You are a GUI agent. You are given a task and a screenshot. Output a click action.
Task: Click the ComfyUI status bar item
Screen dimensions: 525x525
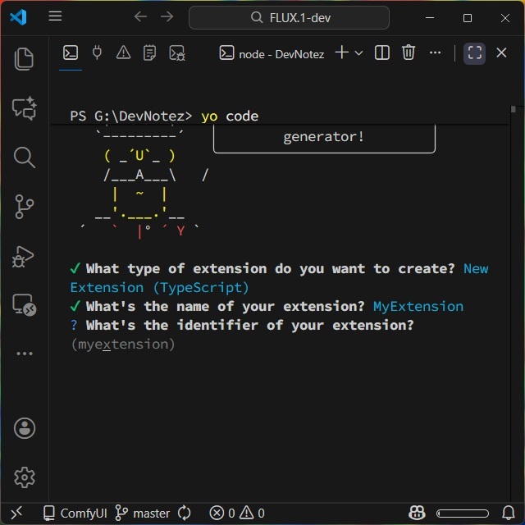(x=75, y=513)
